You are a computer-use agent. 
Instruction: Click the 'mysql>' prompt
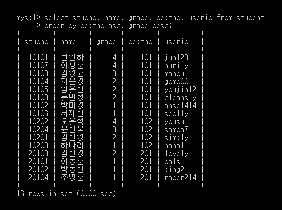coord(29,18)
